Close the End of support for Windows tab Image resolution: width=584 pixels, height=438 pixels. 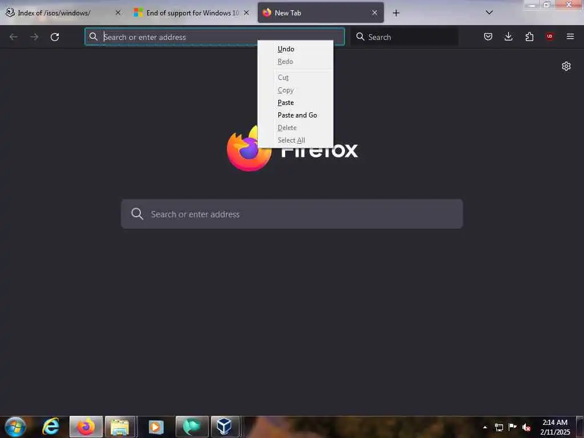[x=246, y=13]
